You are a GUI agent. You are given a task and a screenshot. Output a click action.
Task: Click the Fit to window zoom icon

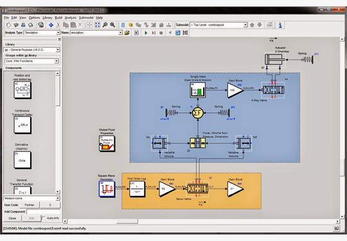98,25
